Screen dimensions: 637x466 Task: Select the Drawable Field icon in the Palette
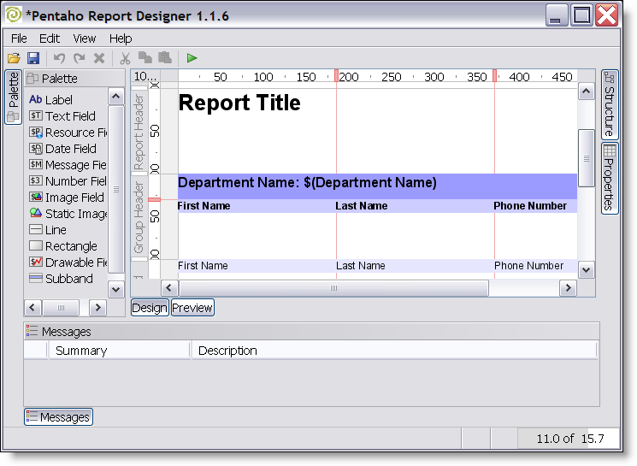pos(36,262)
